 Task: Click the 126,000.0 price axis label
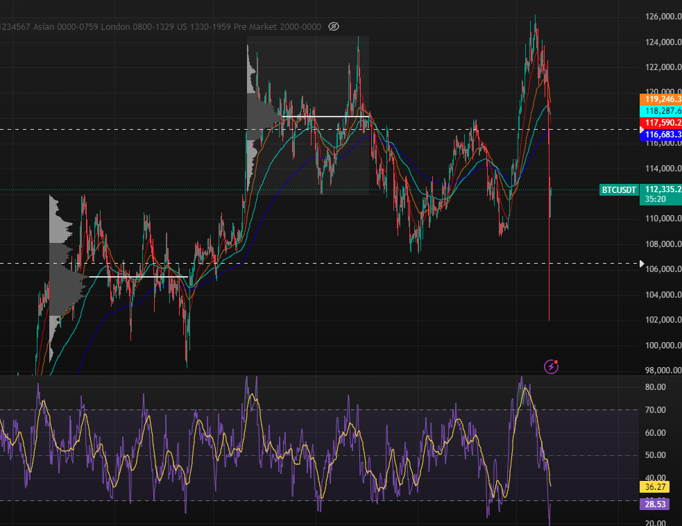[x=663, y=17]
